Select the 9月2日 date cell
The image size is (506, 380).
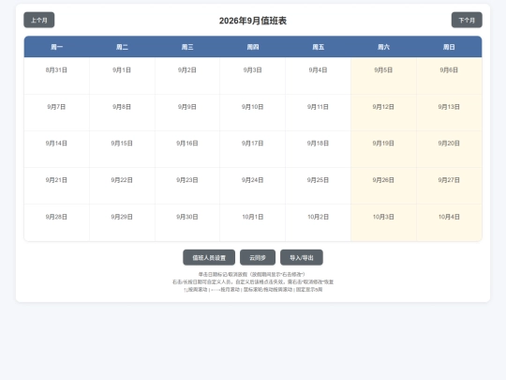187,76
